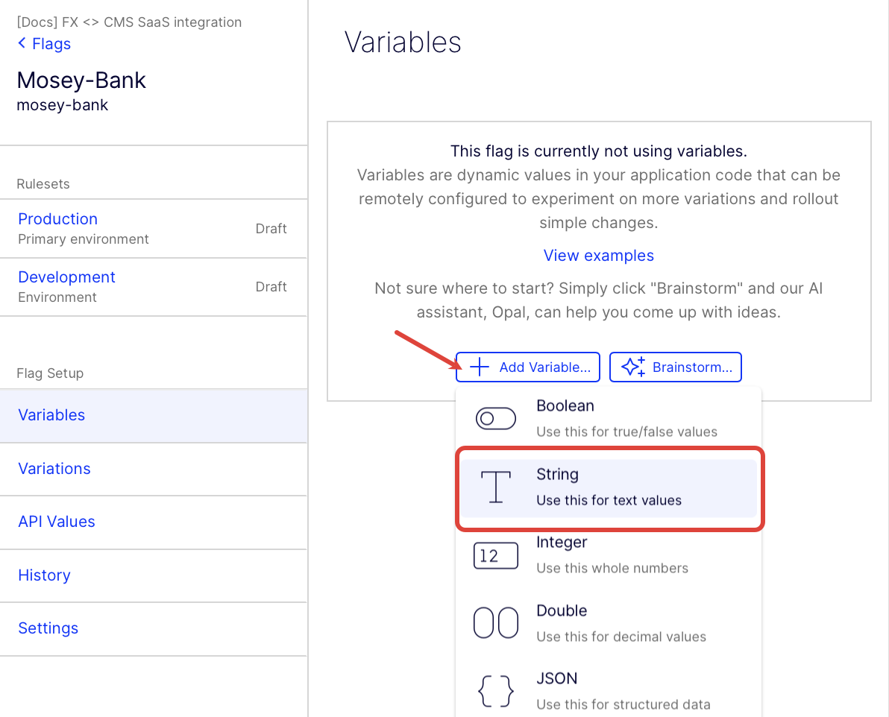Select the Double decimal values option
The height and width of the screenshot is (717, 889).
609,624
